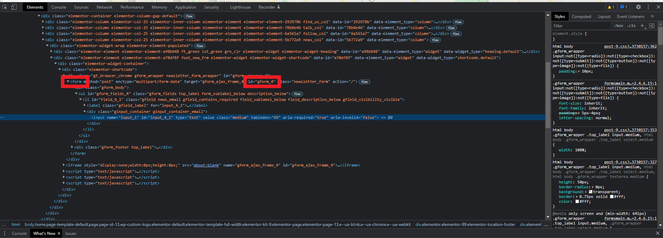Activate the inspect element picker tool

coord(5,7)
